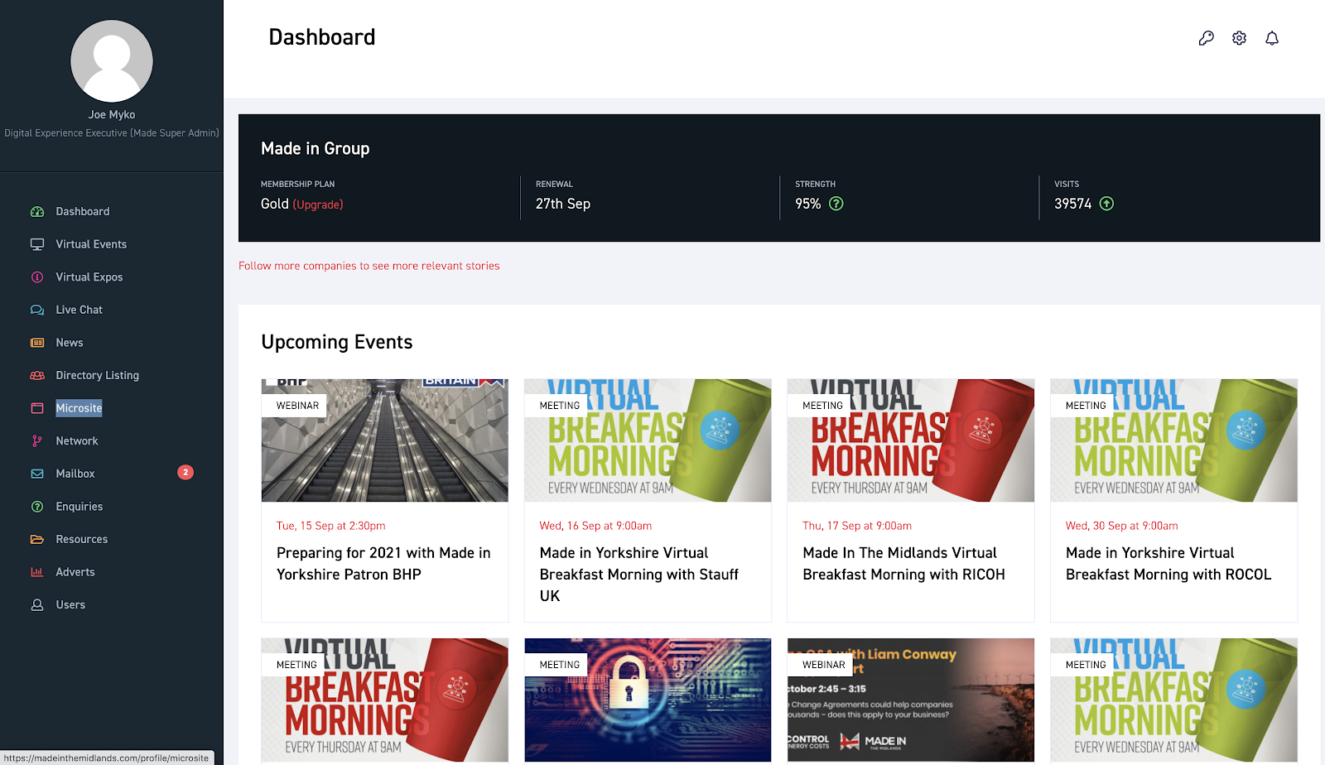Click the Mailbox envelope icon
Viewport: 1325px width, 765px height.
(37, 474)
